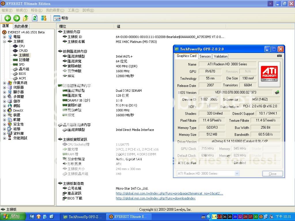Switch to Graphics Card tab in GPU-Z
The image size is (295, 221).
[186, 56]
